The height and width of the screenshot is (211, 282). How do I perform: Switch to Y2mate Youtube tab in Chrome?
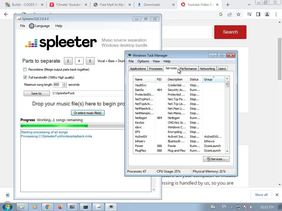tap(68, 5)
